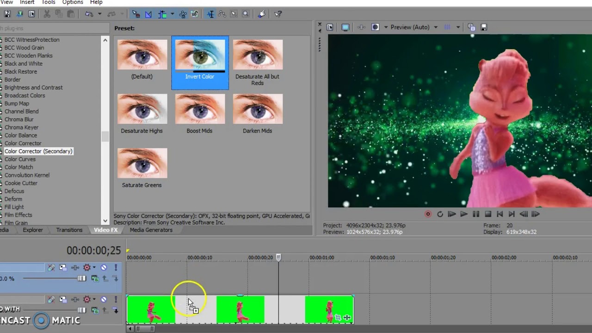The width and height of the screenshot is (592, 333).
Task: Choose Color Curves in the plug-in list
Action: pyautogui.click(x=20, y=159)
